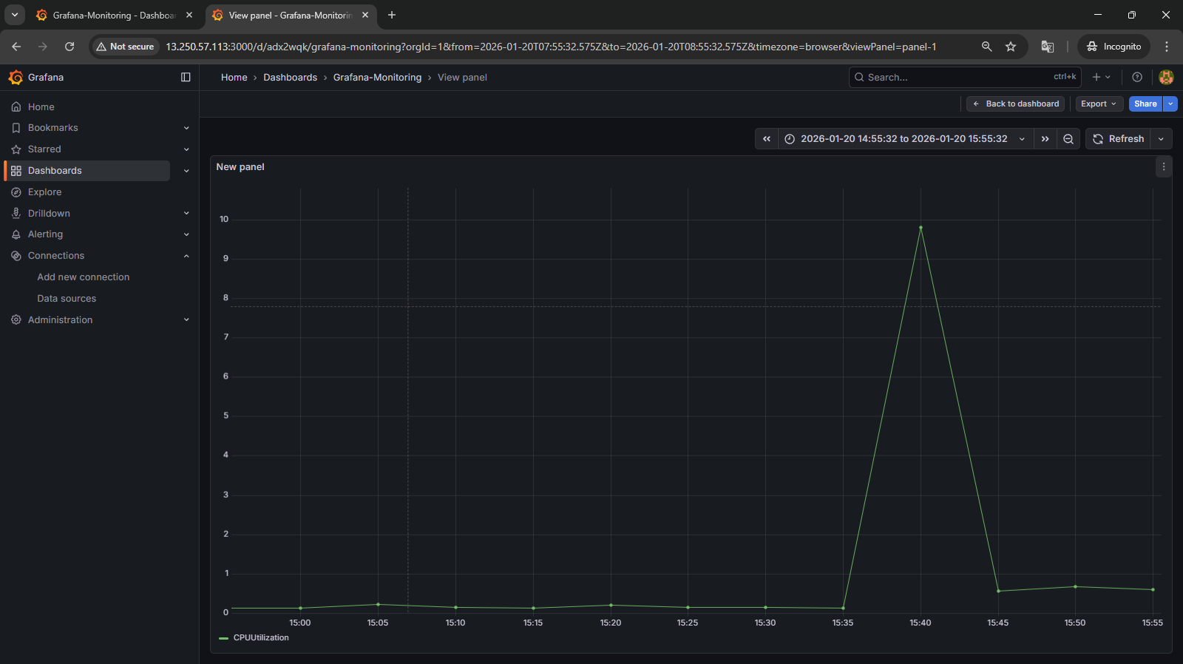Open the browser three-dot menu
Viewport: 1183px width, 664px height.
[1167, 47]
